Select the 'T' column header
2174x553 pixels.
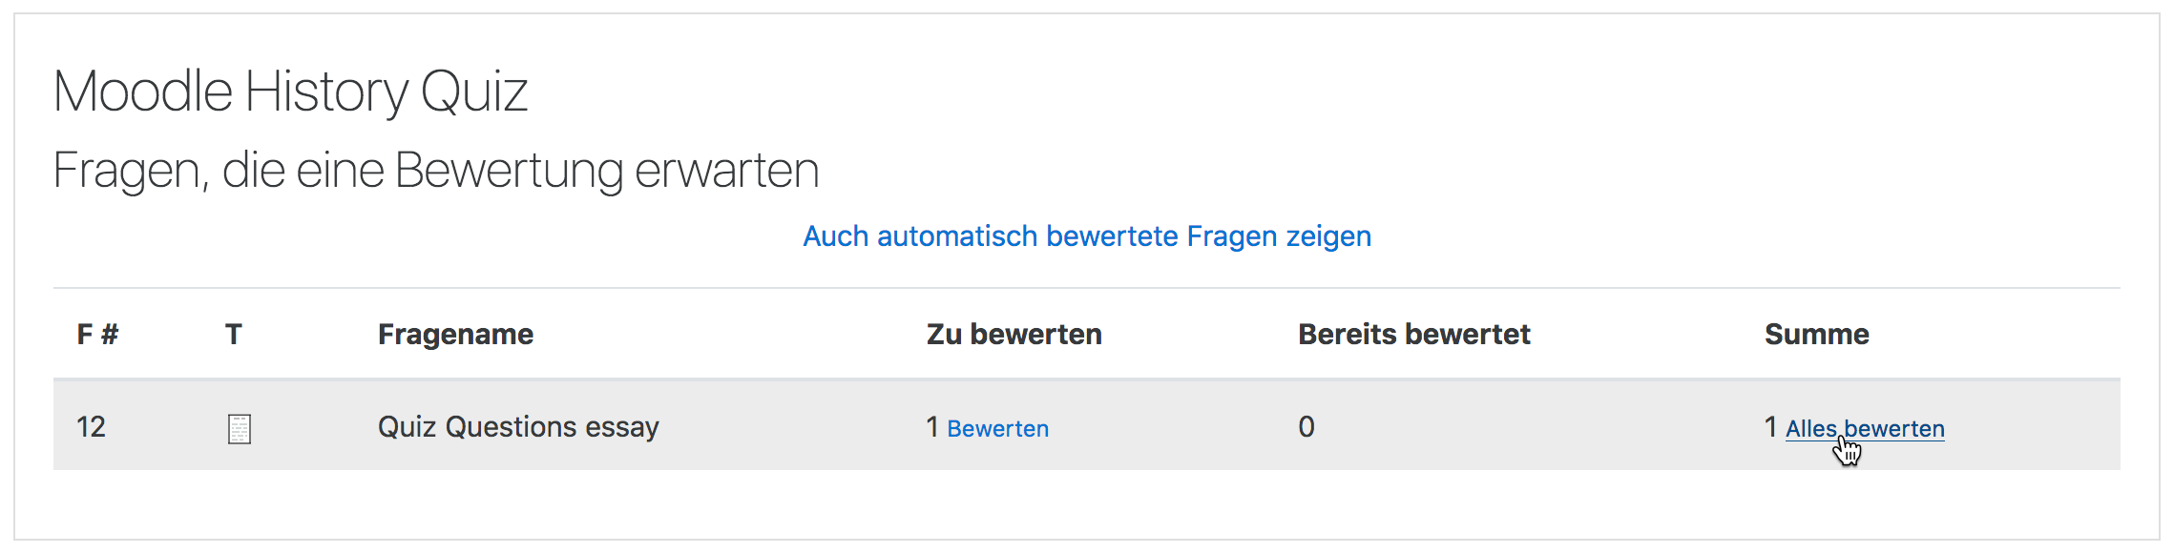(x=234, y=335)
